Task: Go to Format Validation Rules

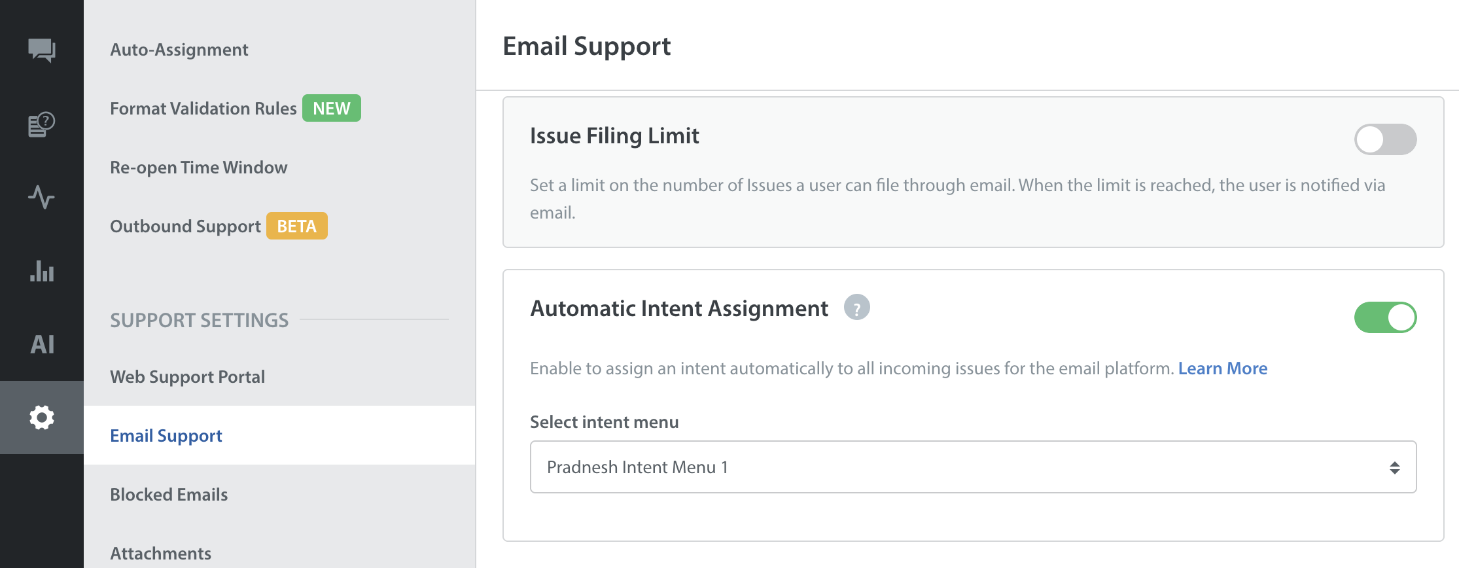Action: tap(203, 109)
